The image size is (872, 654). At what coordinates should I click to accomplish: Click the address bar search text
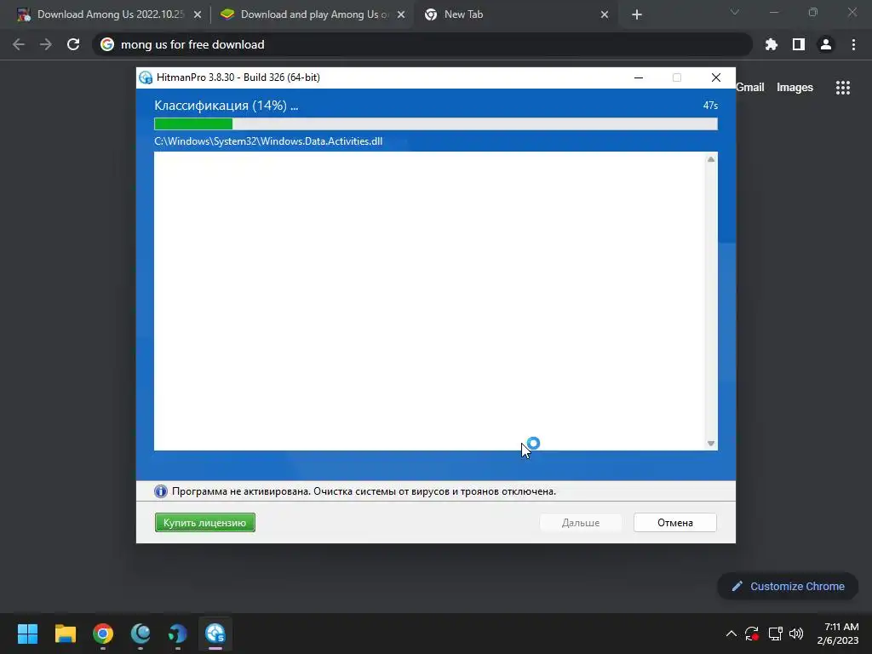pyautogui.click(x=192, y=44)
